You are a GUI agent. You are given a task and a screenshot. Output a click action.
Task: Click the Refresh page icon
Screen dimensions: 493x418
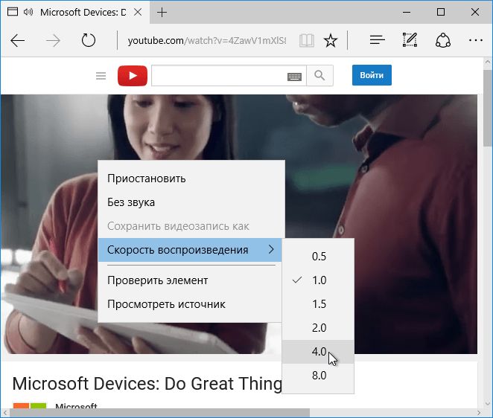tap(89, 40)
